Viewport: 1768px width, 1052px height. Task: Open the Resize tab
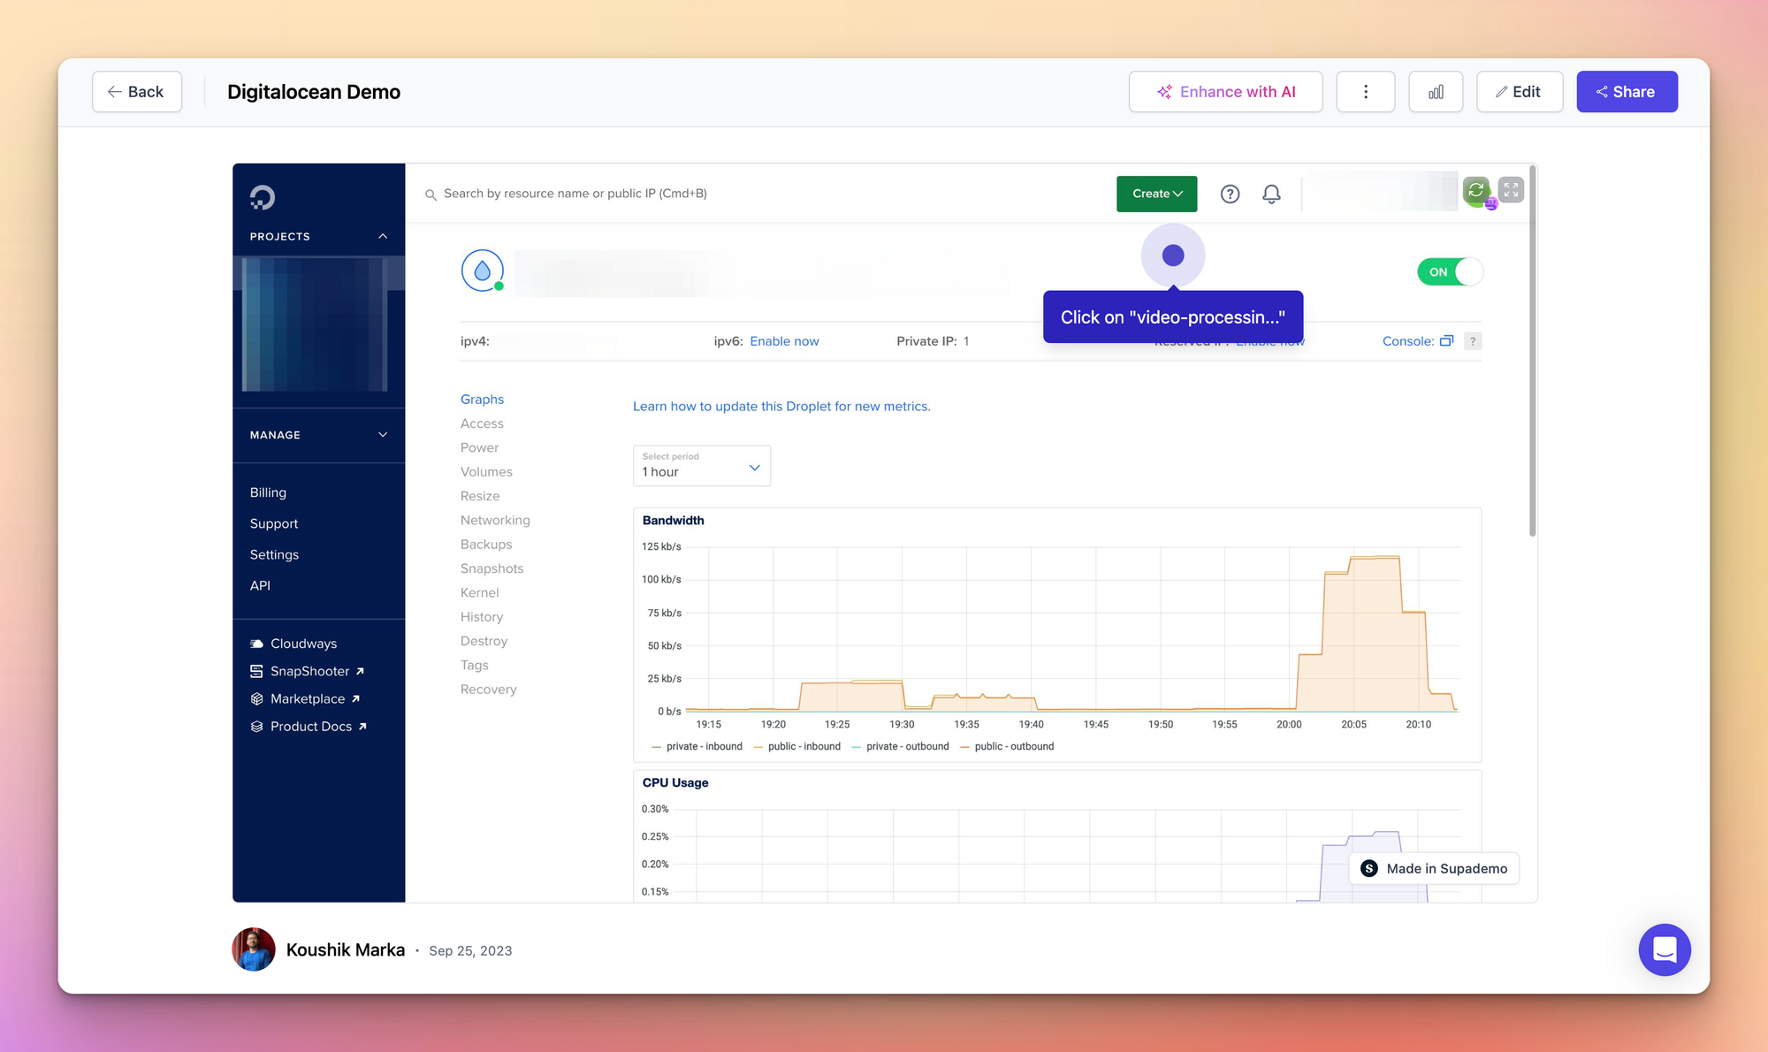480,496
